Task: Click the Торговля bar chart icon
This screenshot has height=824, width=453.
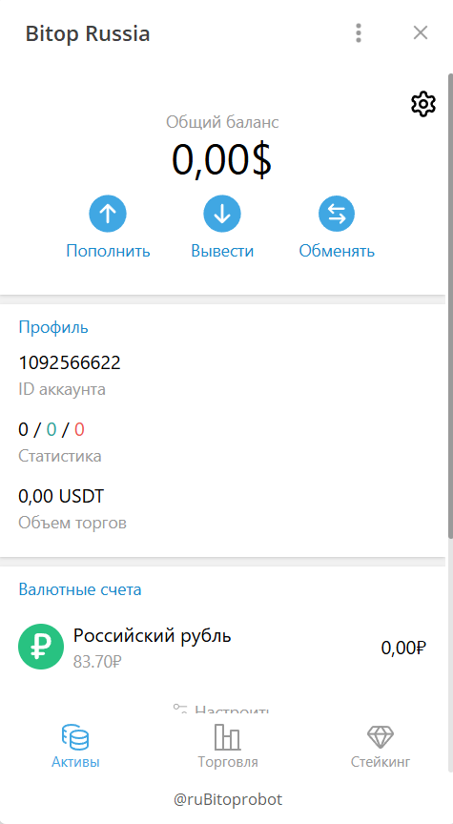Action: 228,737
